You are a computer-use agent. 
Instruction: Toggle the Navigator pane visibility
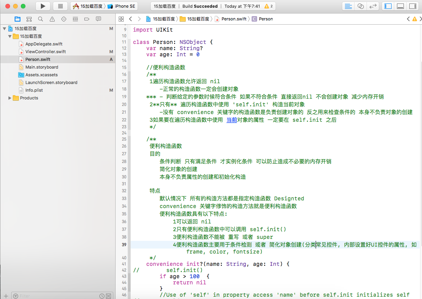click(388, 6)
